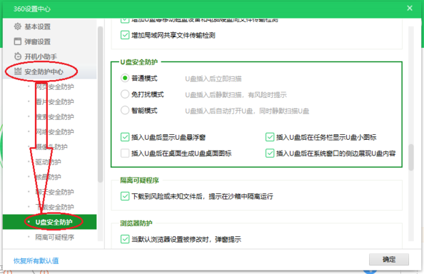Click the sidebar vertical scrollbar
The width and height of the screenshot is (424, 274).
(101, 105)
